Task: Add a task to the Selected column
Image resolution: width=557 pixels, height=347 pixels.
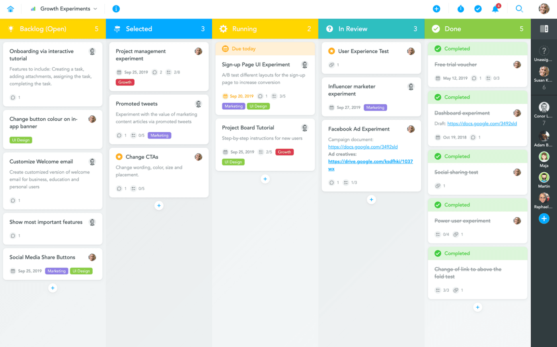Action: click(x=159, y=206)
